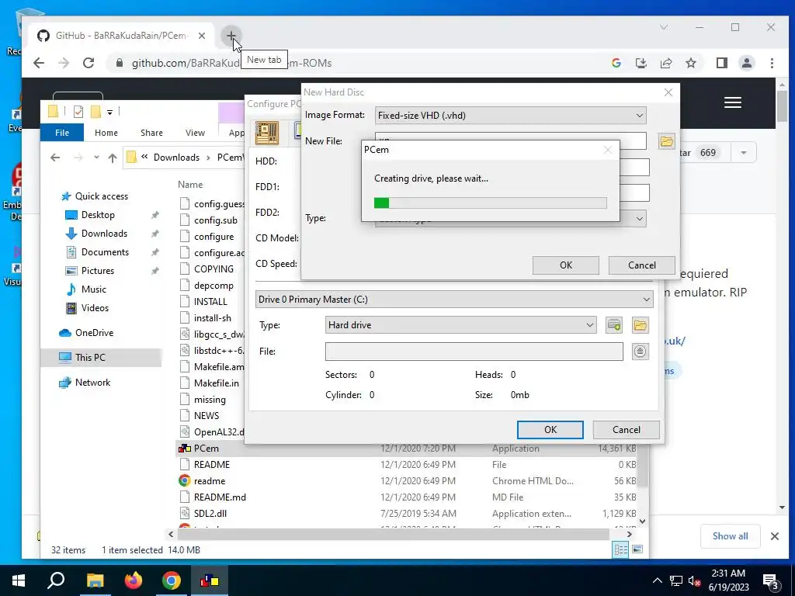This screenshot has width=795, height=596.
Task: Click the Chrome page vertical scrollbar
Action: click(x=782, y=106)
